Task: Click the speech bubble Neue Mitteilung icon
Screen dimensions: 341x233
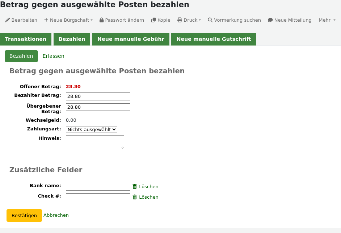Action: (270, 20)
